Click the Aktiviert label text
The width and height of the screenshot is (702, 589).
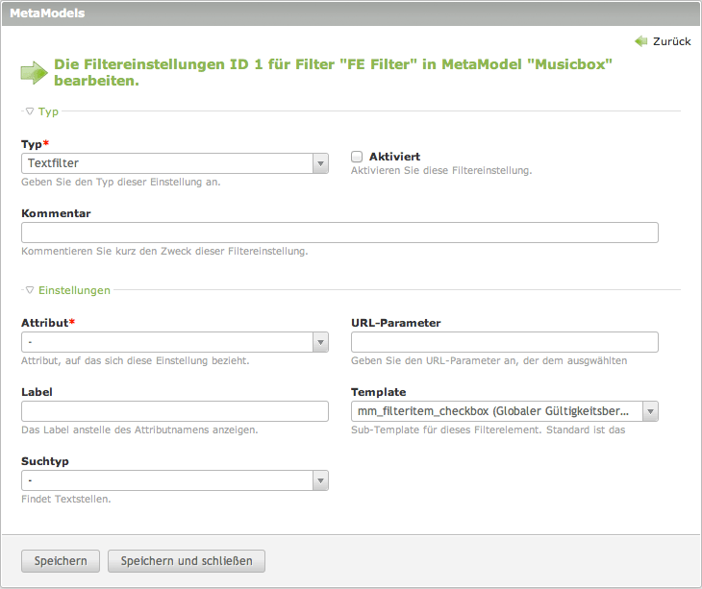[394, 157]
